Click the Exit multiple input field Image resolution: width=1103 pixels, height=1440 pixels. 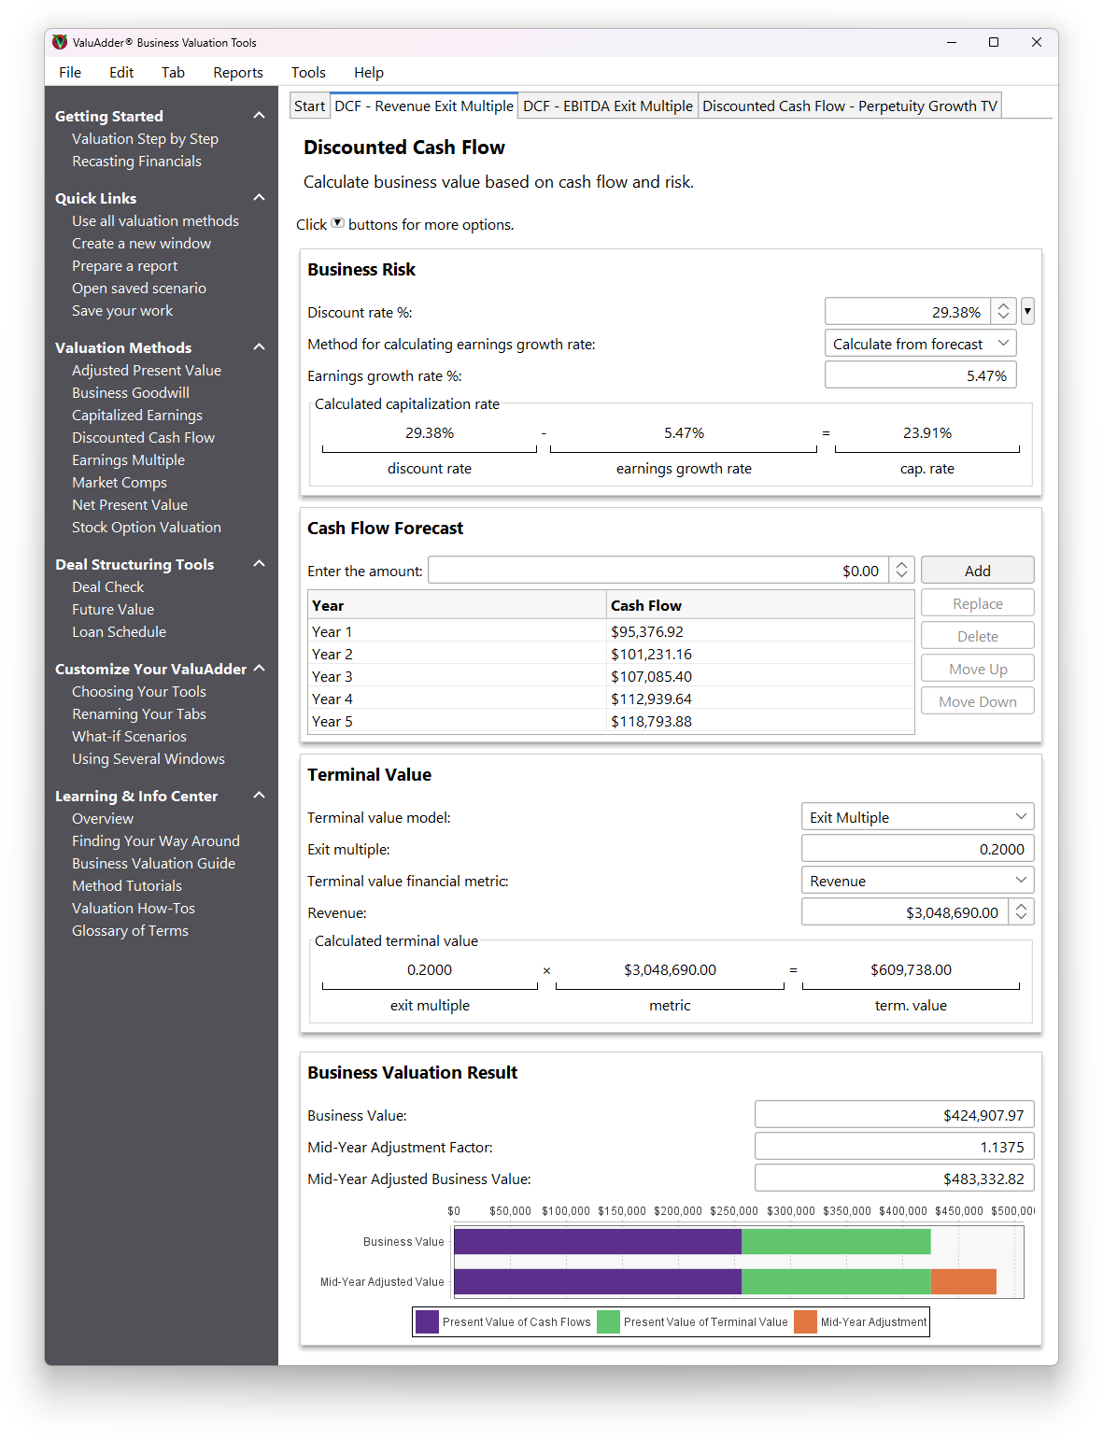point(917,849)
